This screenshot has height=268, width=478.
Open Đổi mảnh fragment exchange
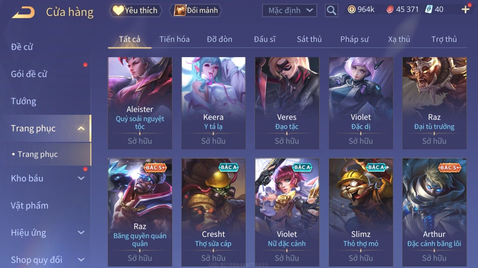[x=196, y=10]
